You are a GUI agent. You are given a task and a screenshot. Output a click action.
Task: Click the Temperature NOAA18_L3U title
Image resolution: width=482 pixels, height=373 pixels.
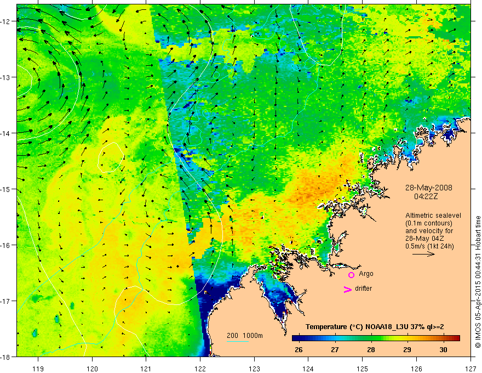point(375,327)
